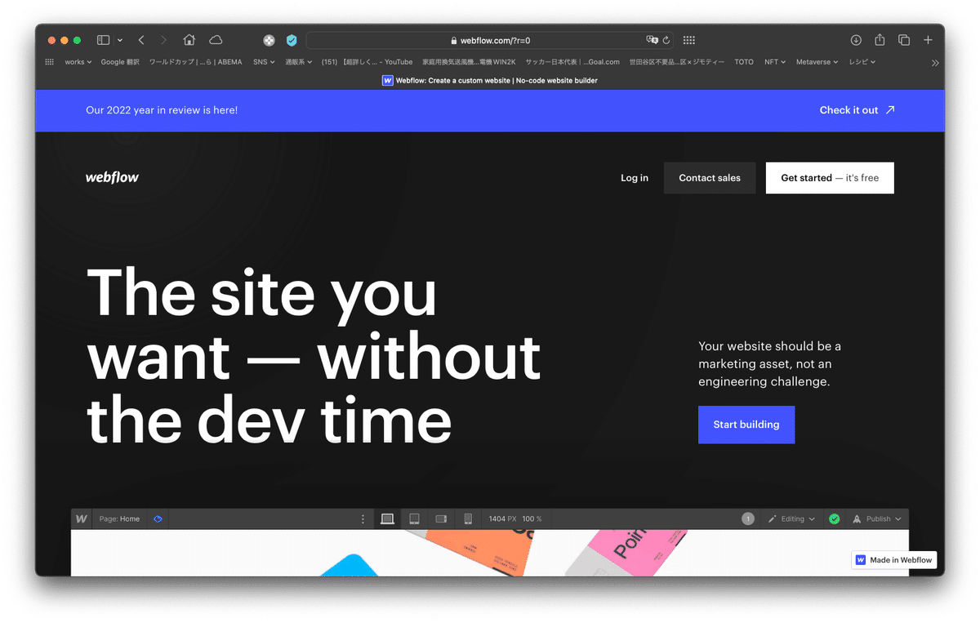Screen dimensions: 980x623
Task: Click the grid icon beside address bar
Action: click(688, 40)
